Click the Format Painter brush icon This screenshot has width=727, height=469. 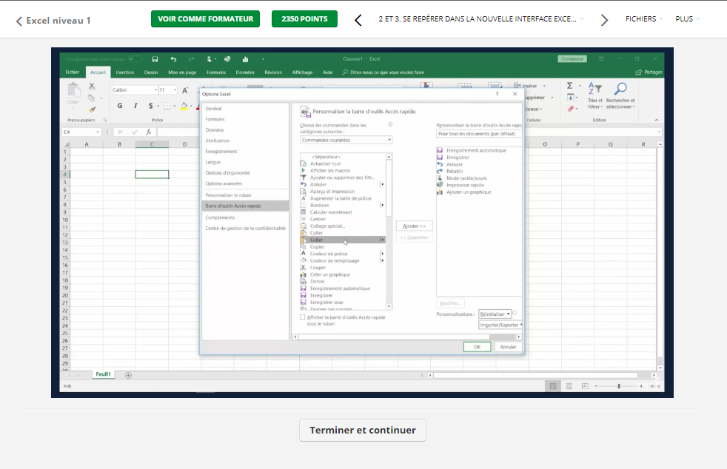pos(92,109)
